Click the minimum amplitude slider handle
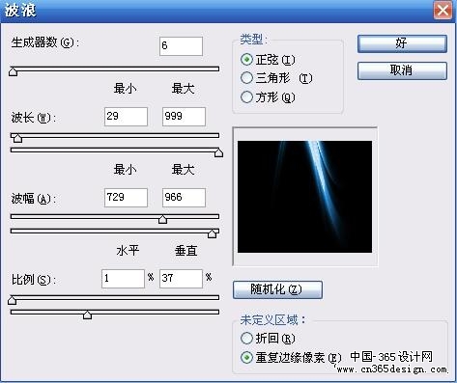The width and height of the screenshot is (457, 383). 162,219
